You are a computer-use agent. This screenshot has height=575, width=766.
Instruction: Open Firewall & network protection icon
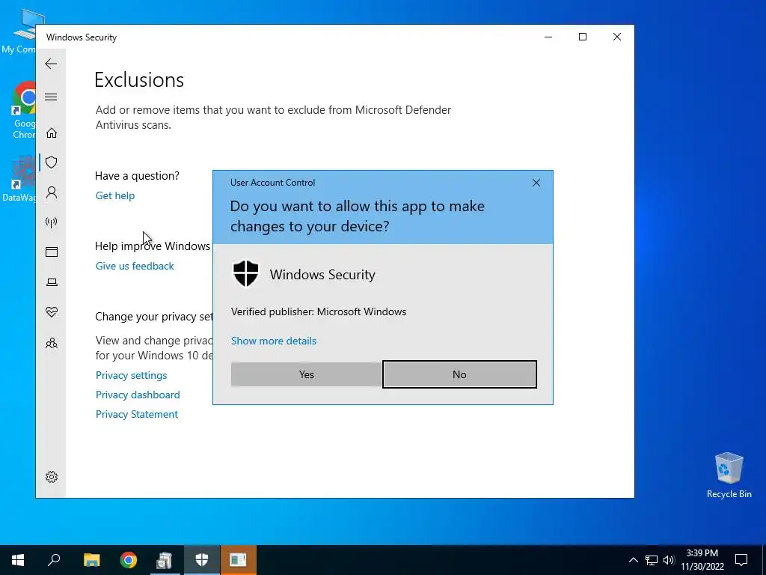pos(52,222)
